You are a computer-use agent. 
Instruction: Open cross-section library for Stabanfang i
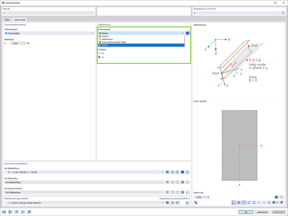pyautogui.click(x=167, y=172)
